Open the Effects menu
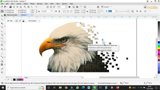 tap(32, 4)
